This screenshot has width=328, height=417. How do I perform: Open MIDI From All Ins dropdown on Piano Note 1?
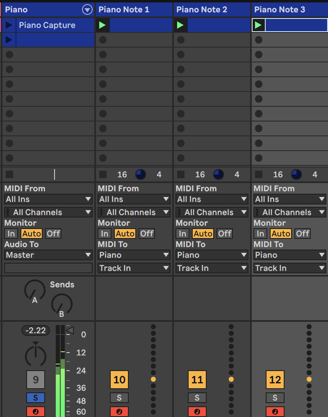point(134,199)
